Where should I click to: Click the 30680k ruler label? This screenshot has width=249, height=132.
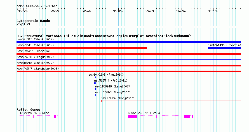[118, 11]
